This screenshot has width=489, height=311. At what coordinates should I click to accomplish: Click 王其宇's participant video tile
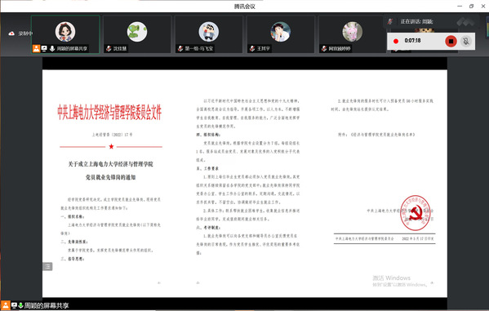tap(281, 34)
